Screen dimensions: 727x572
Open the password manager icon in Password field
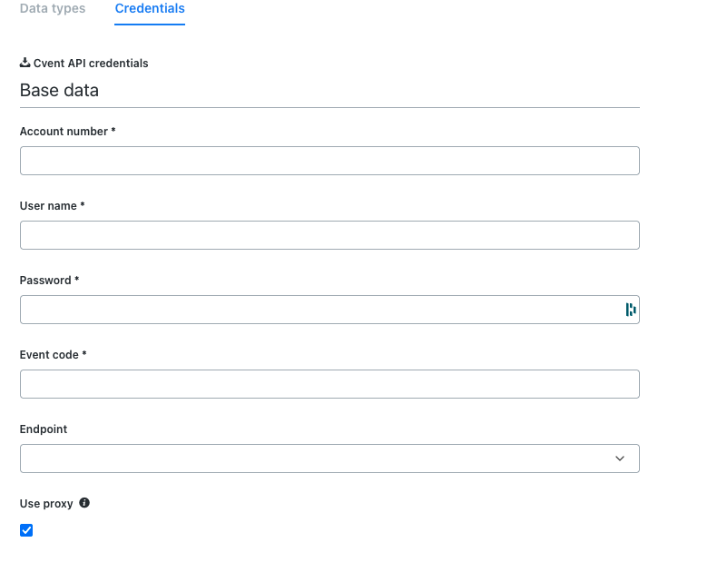pyautogui.click(x=631, y=310)
